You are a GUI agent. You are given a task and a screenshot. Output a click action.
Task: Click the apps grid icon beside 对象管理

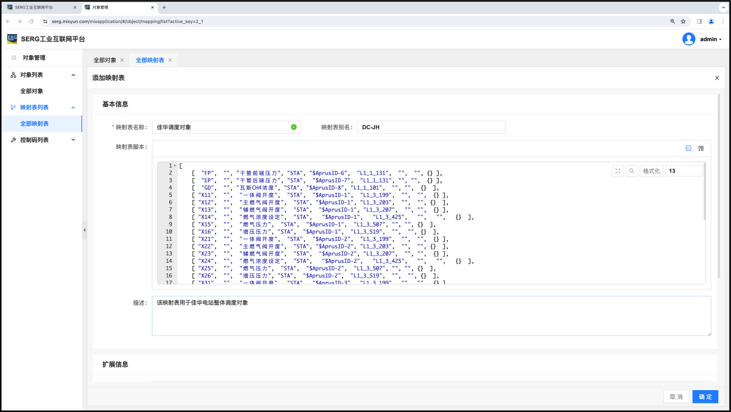[14, 58]
